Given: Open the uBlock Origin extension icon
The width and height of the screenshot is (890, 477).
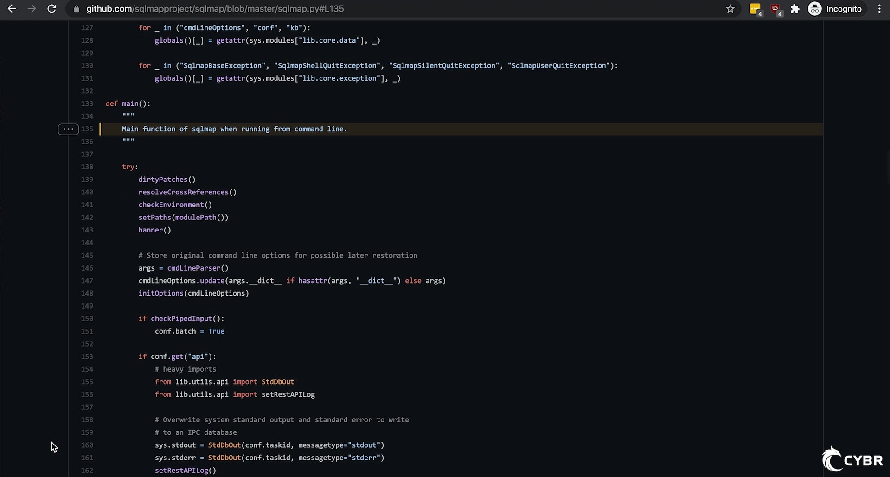Looking at the screenshot, I should point(775,9).
